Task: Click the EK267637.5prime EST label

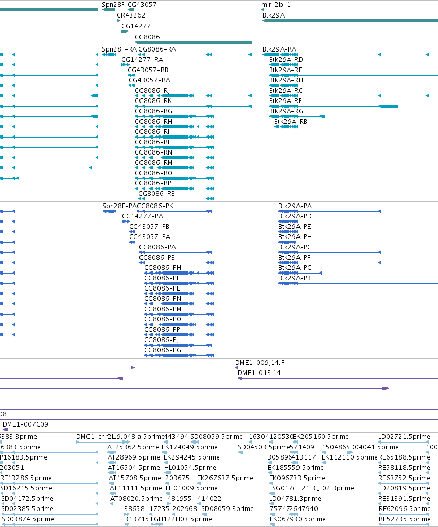Action: tap(225, 478)
